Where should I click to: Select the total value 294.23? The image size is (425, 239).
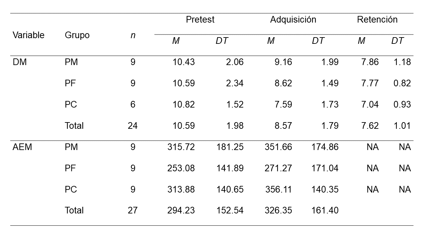click(x=181, y=210)
